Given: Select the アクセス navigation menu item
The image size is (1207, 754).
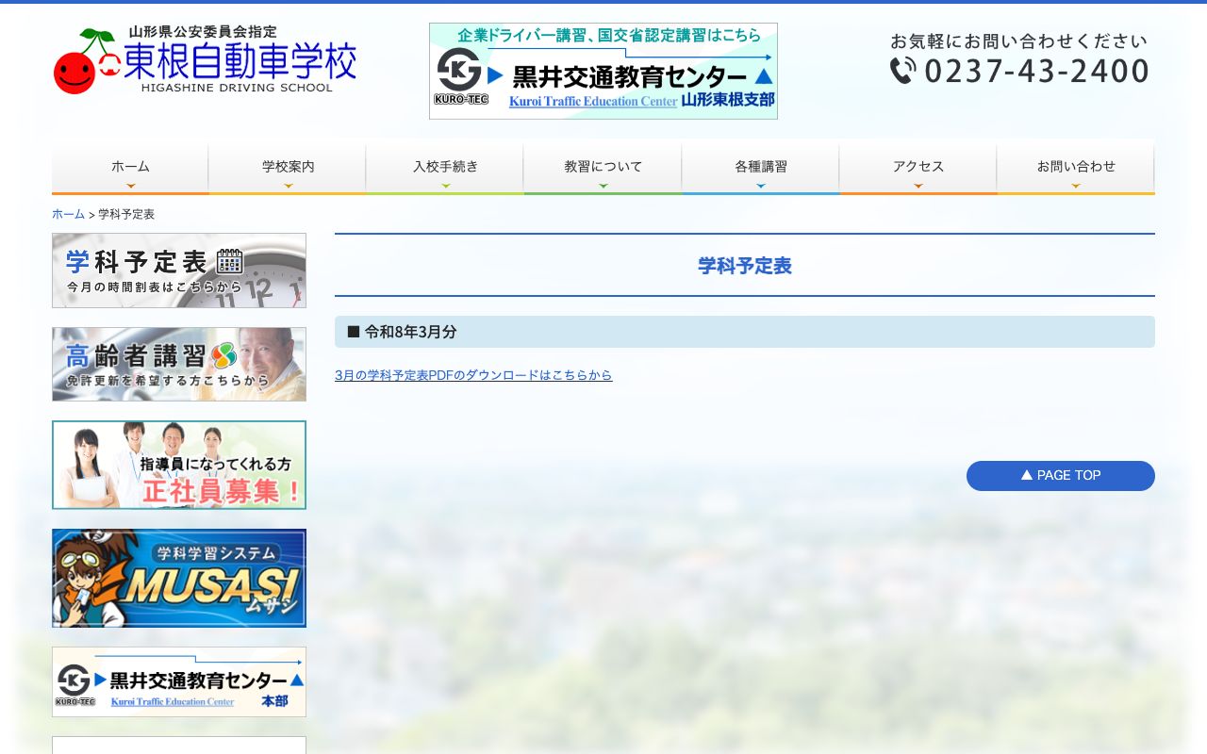Looking at the screenshot, I should [x=918, y=166].
